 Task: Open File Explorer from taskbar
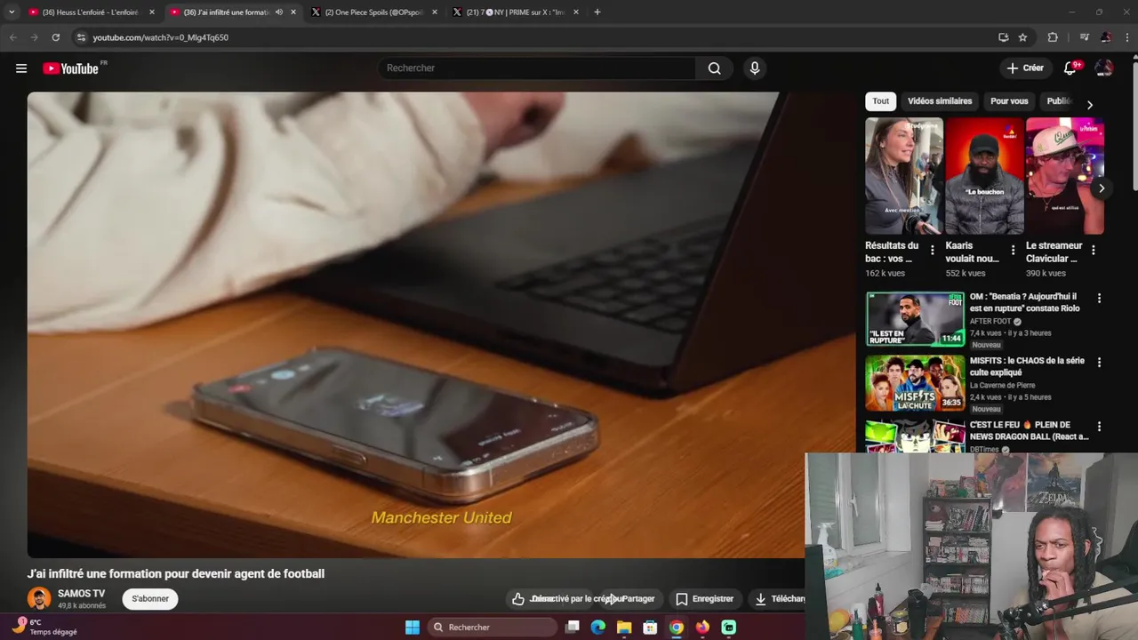pos(624,628)
